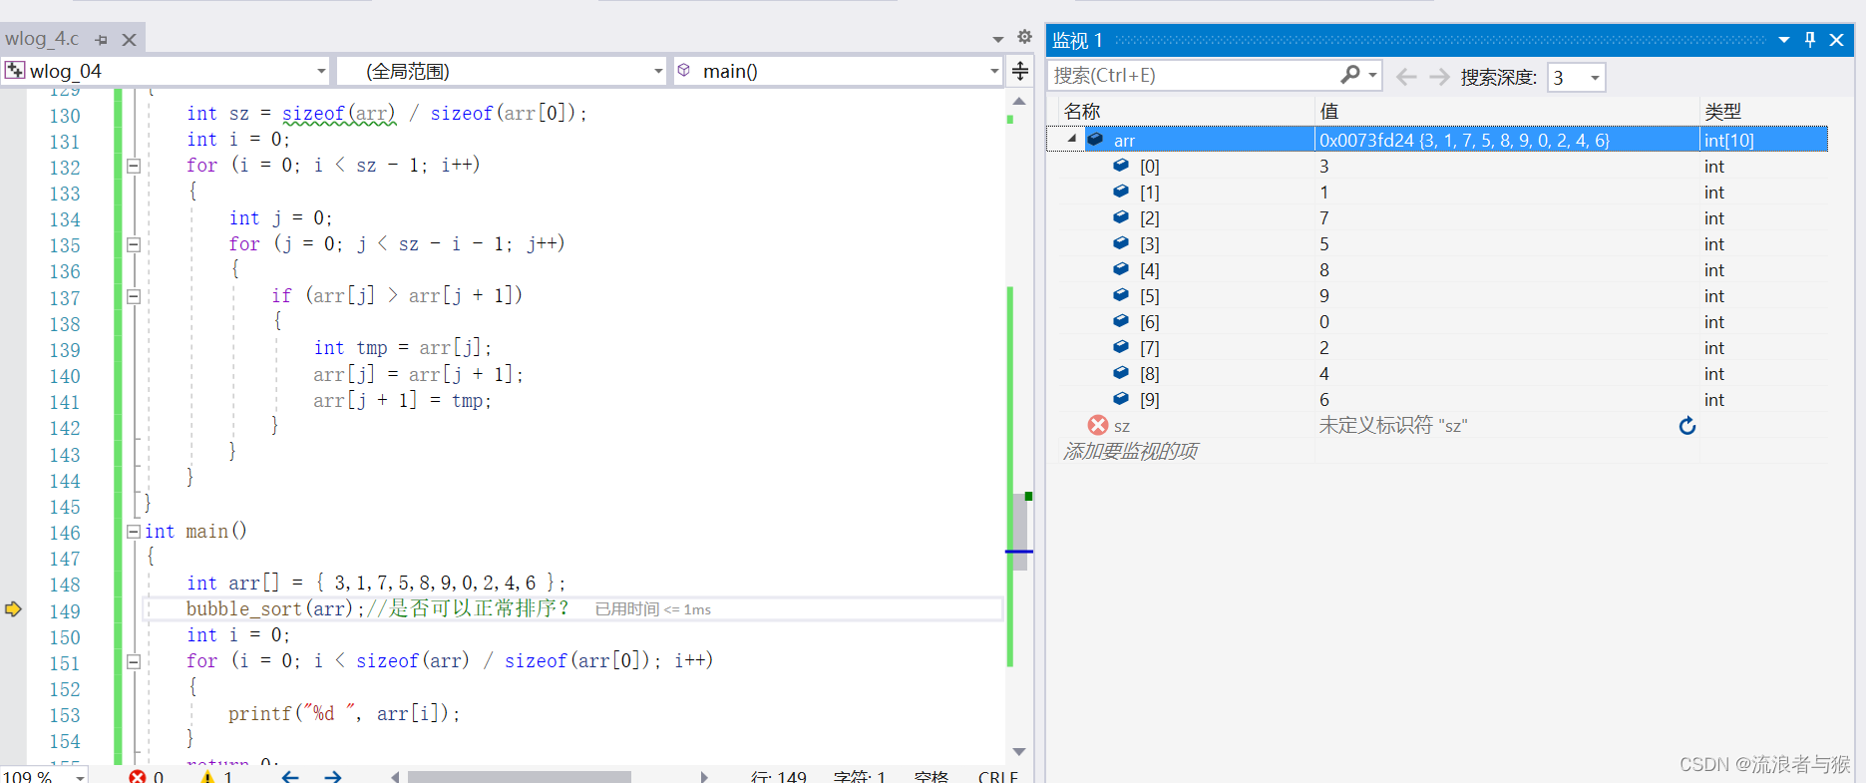This screenshot has width=1866, height=783.
Task: Collapse the if block at line 137
Action: click(134, 296)
